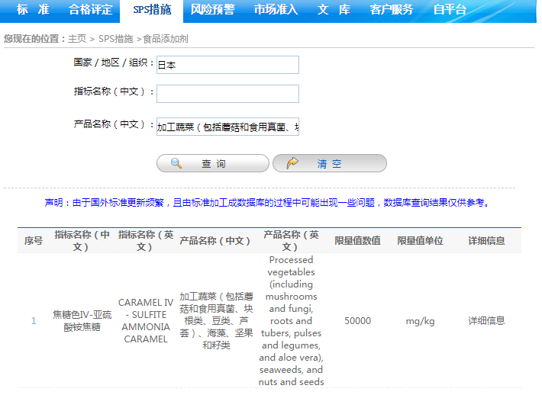The width and height of the screenshot is (542, 395).
Task: Click the 主页 breadcrumb link
Action: tap(76, 38)
